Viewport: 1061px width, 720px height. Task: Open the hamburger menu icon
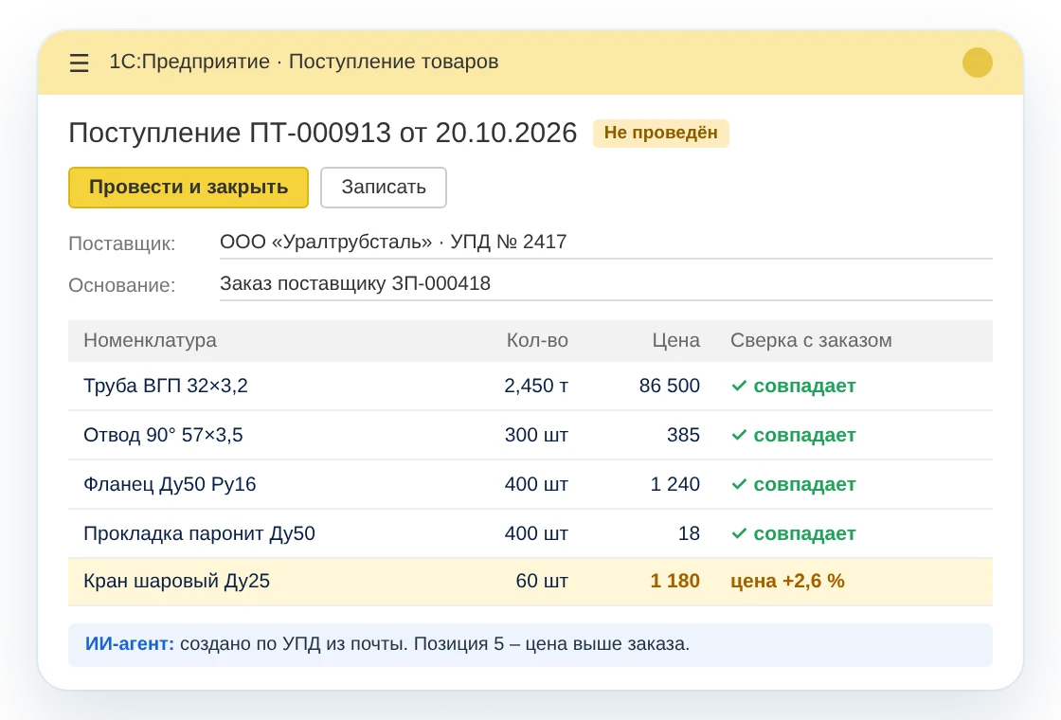[x=80, y=63]
